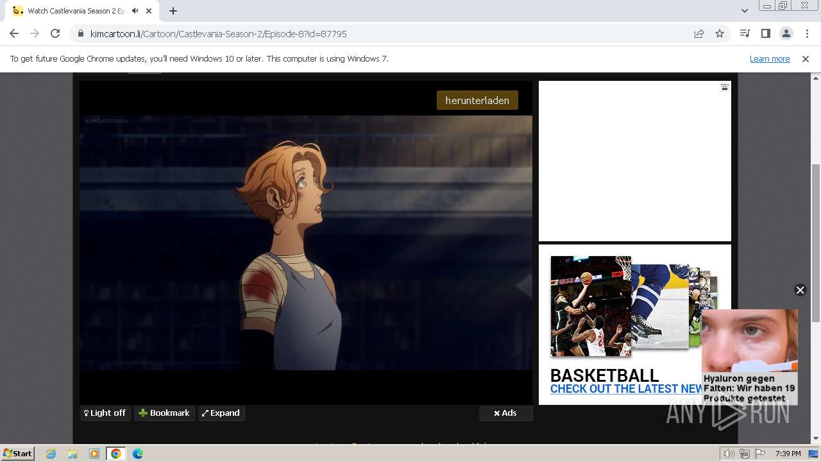
Task: Share this page via address bar icon
Action: pyautogui.click(x=699, y=33)
